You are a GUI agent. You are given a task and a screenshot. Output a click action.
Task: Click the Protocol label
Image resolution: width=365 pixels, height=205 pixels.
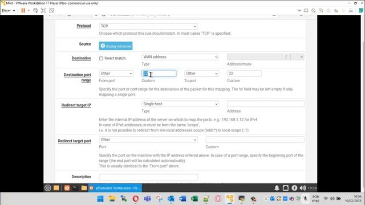pos(84,26)
